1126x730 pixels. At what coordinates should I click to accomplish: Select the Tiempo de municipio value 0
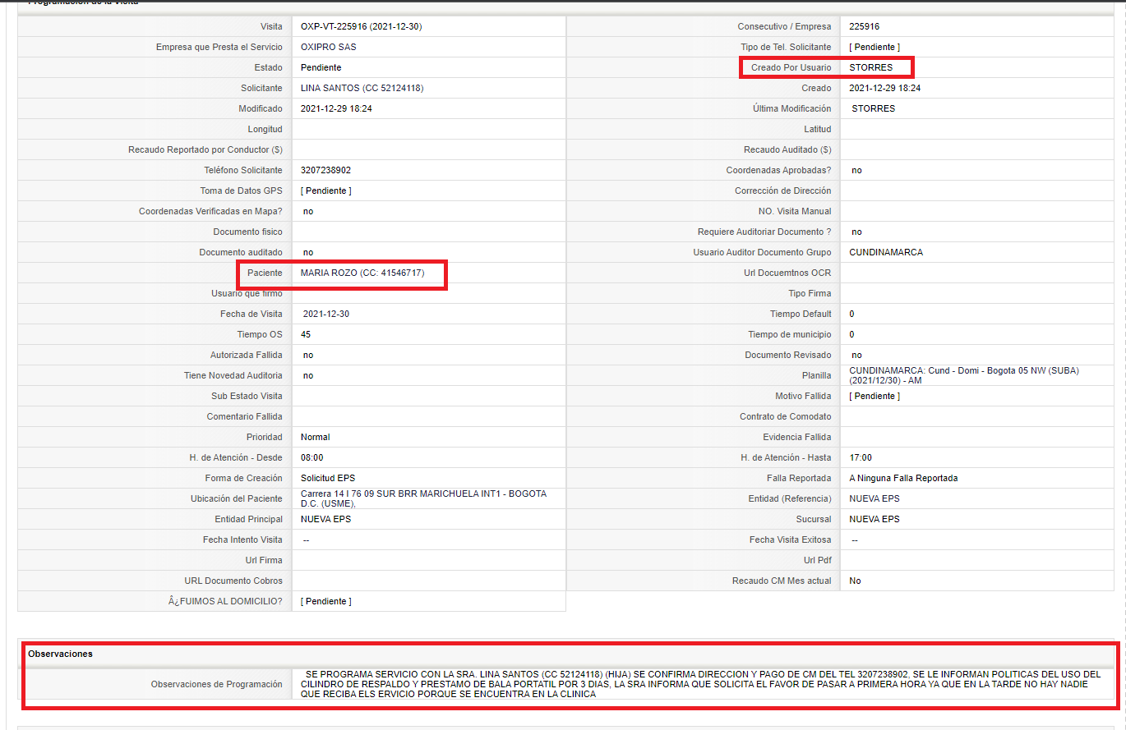pyautogui.click(x=851, y=334)
